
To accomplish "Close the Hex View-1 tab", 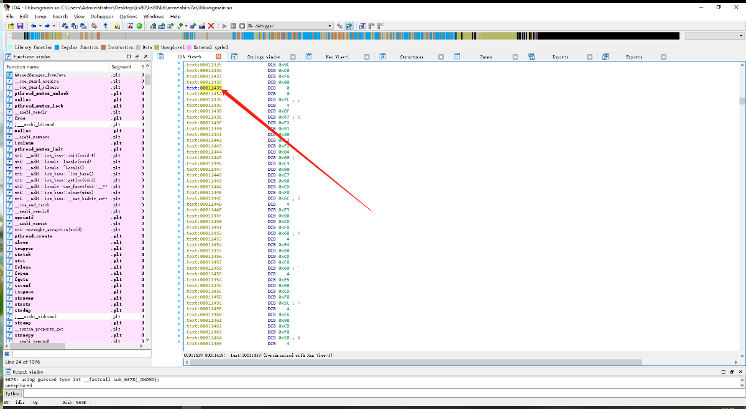I will (x=367, y=57).
